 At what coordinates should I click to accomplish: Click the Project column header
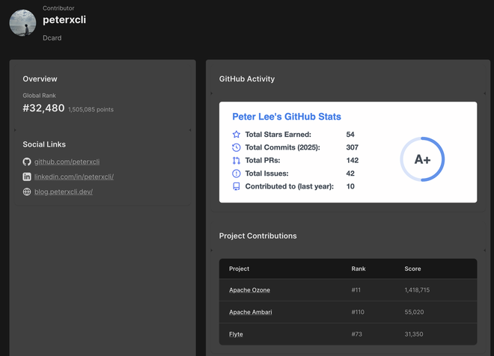click(239, 268)
